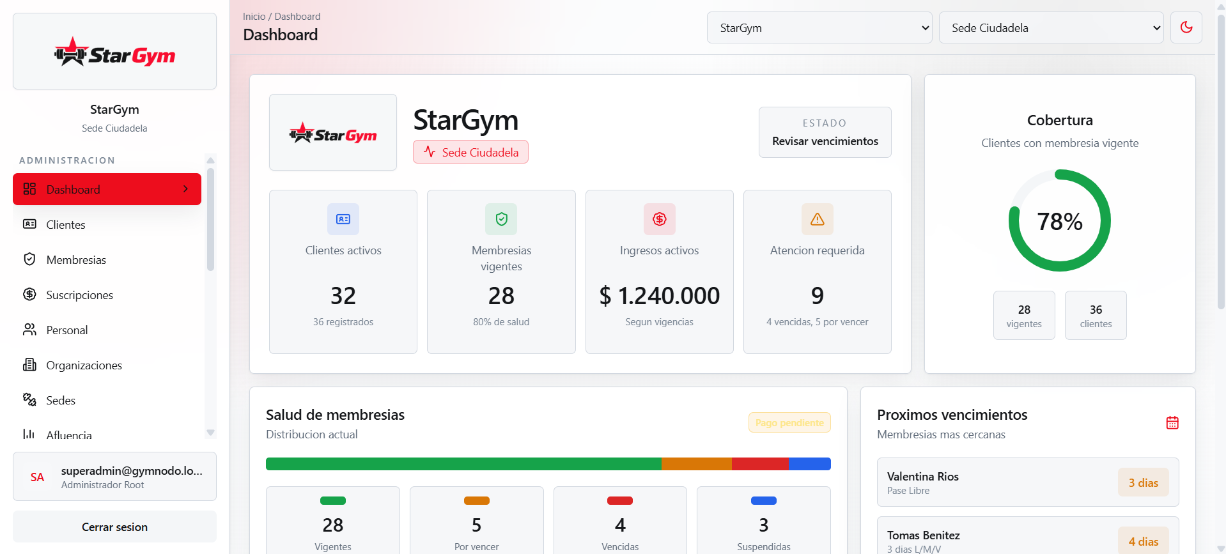
Task: Click the pulse icon in Sede Ciudadela badge
Action: click(430, 152)
